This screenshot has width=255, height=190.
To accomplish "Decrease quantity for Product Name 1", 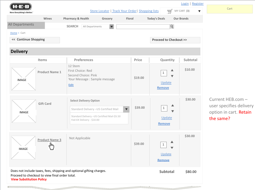I will click(172, 76).
